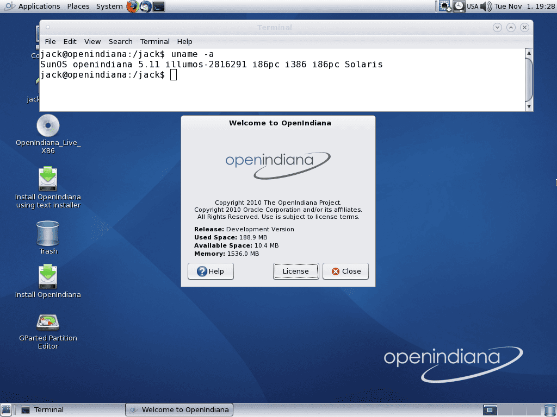This screenshot has height=417, width=557.
Task: Click the License button
Action: (296, 271)
